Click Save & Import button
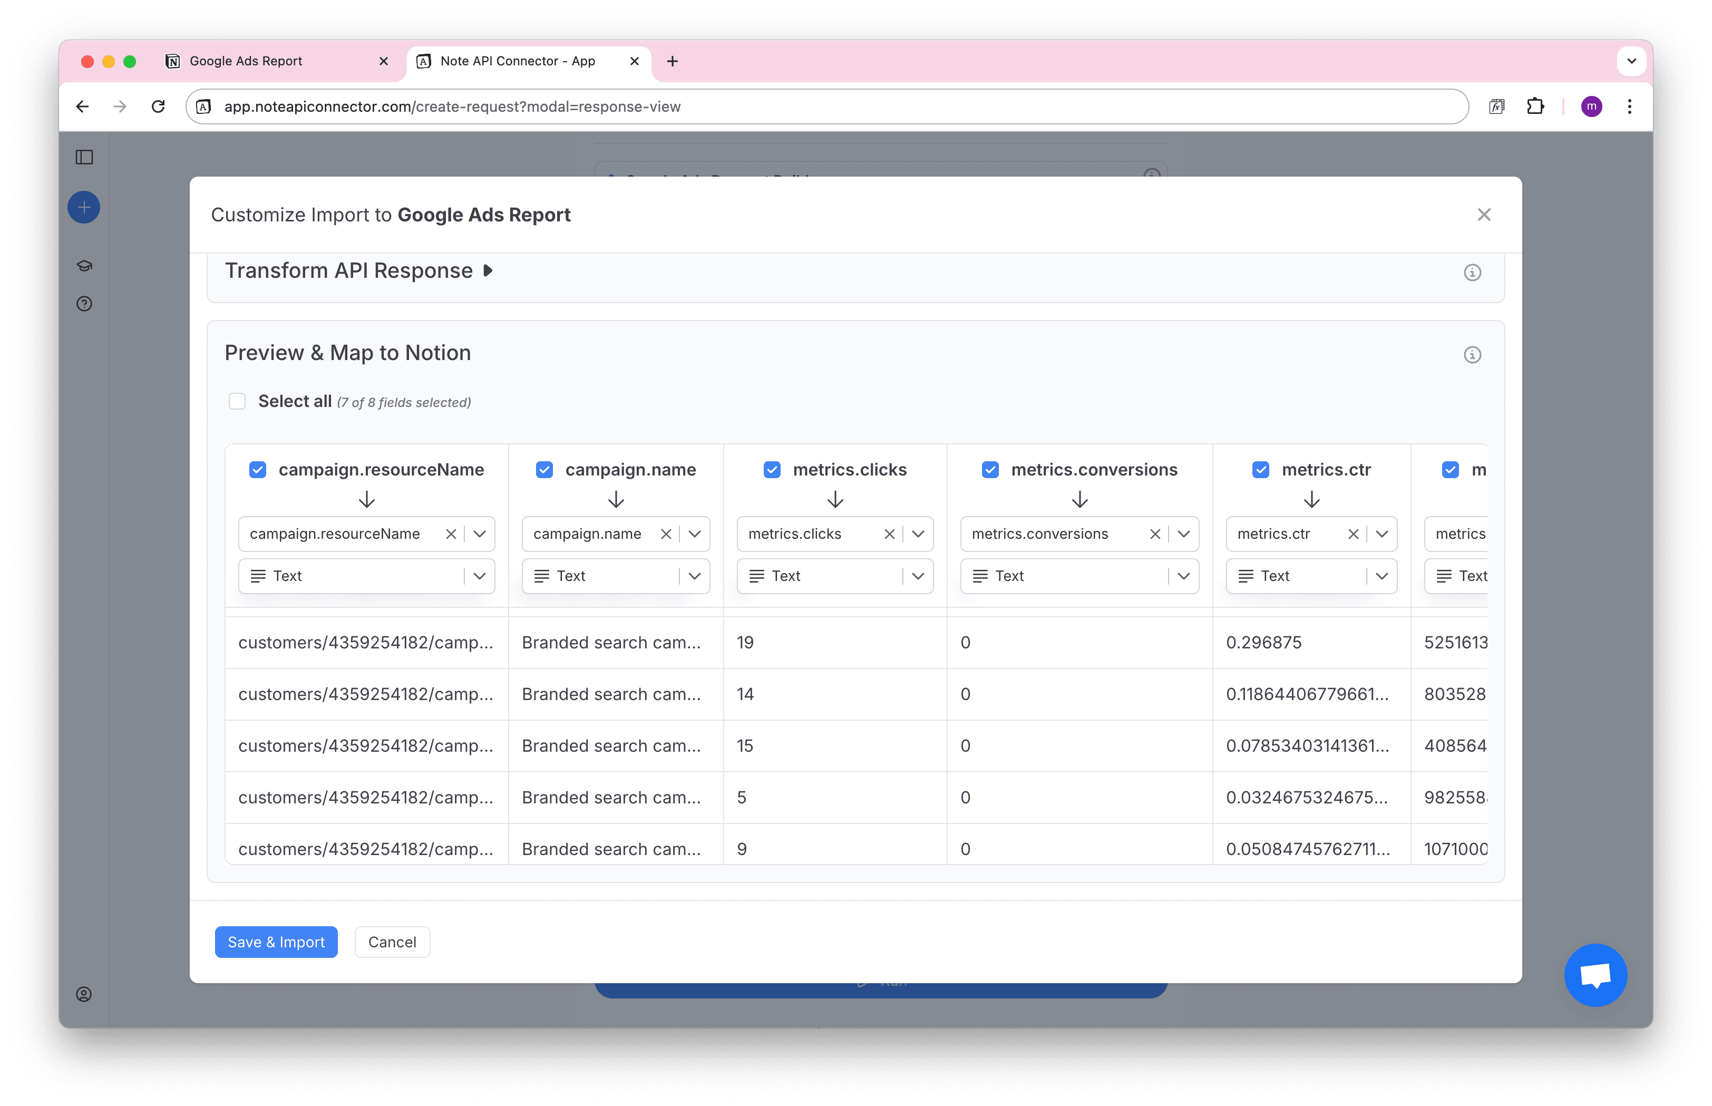1712x1106 pixels. 276,943
